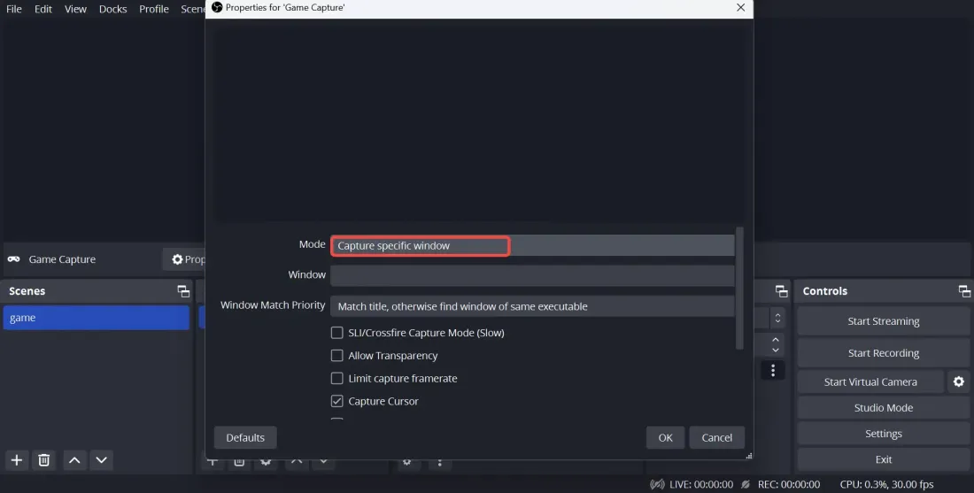Click the 'Mode' field label
This screenshot has width=974, height=493.
click(x=312, y=244)
